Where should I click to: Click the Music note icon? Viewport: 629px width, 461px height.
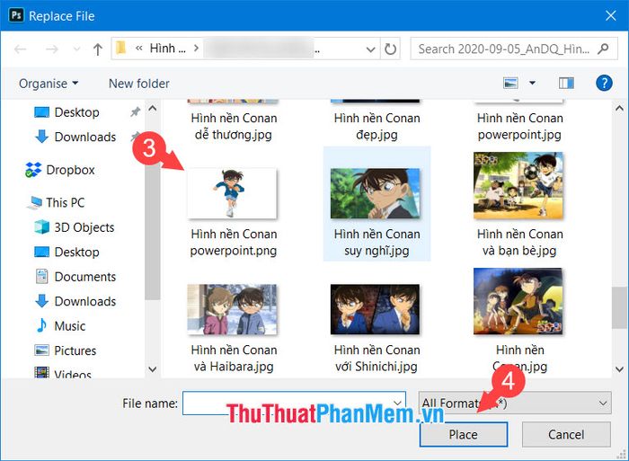pos(41,325)
